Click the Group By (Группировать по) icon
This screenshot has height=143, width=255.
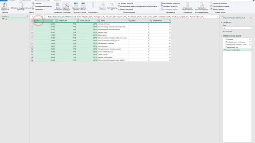(x=112, y=4)
